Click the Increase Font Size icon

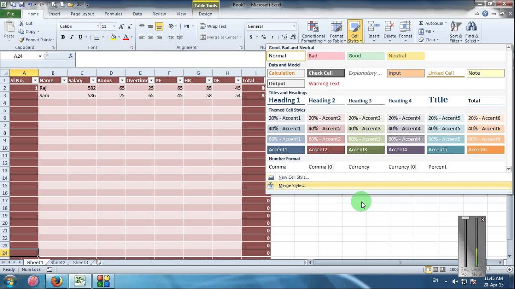[x=122, y=26]
